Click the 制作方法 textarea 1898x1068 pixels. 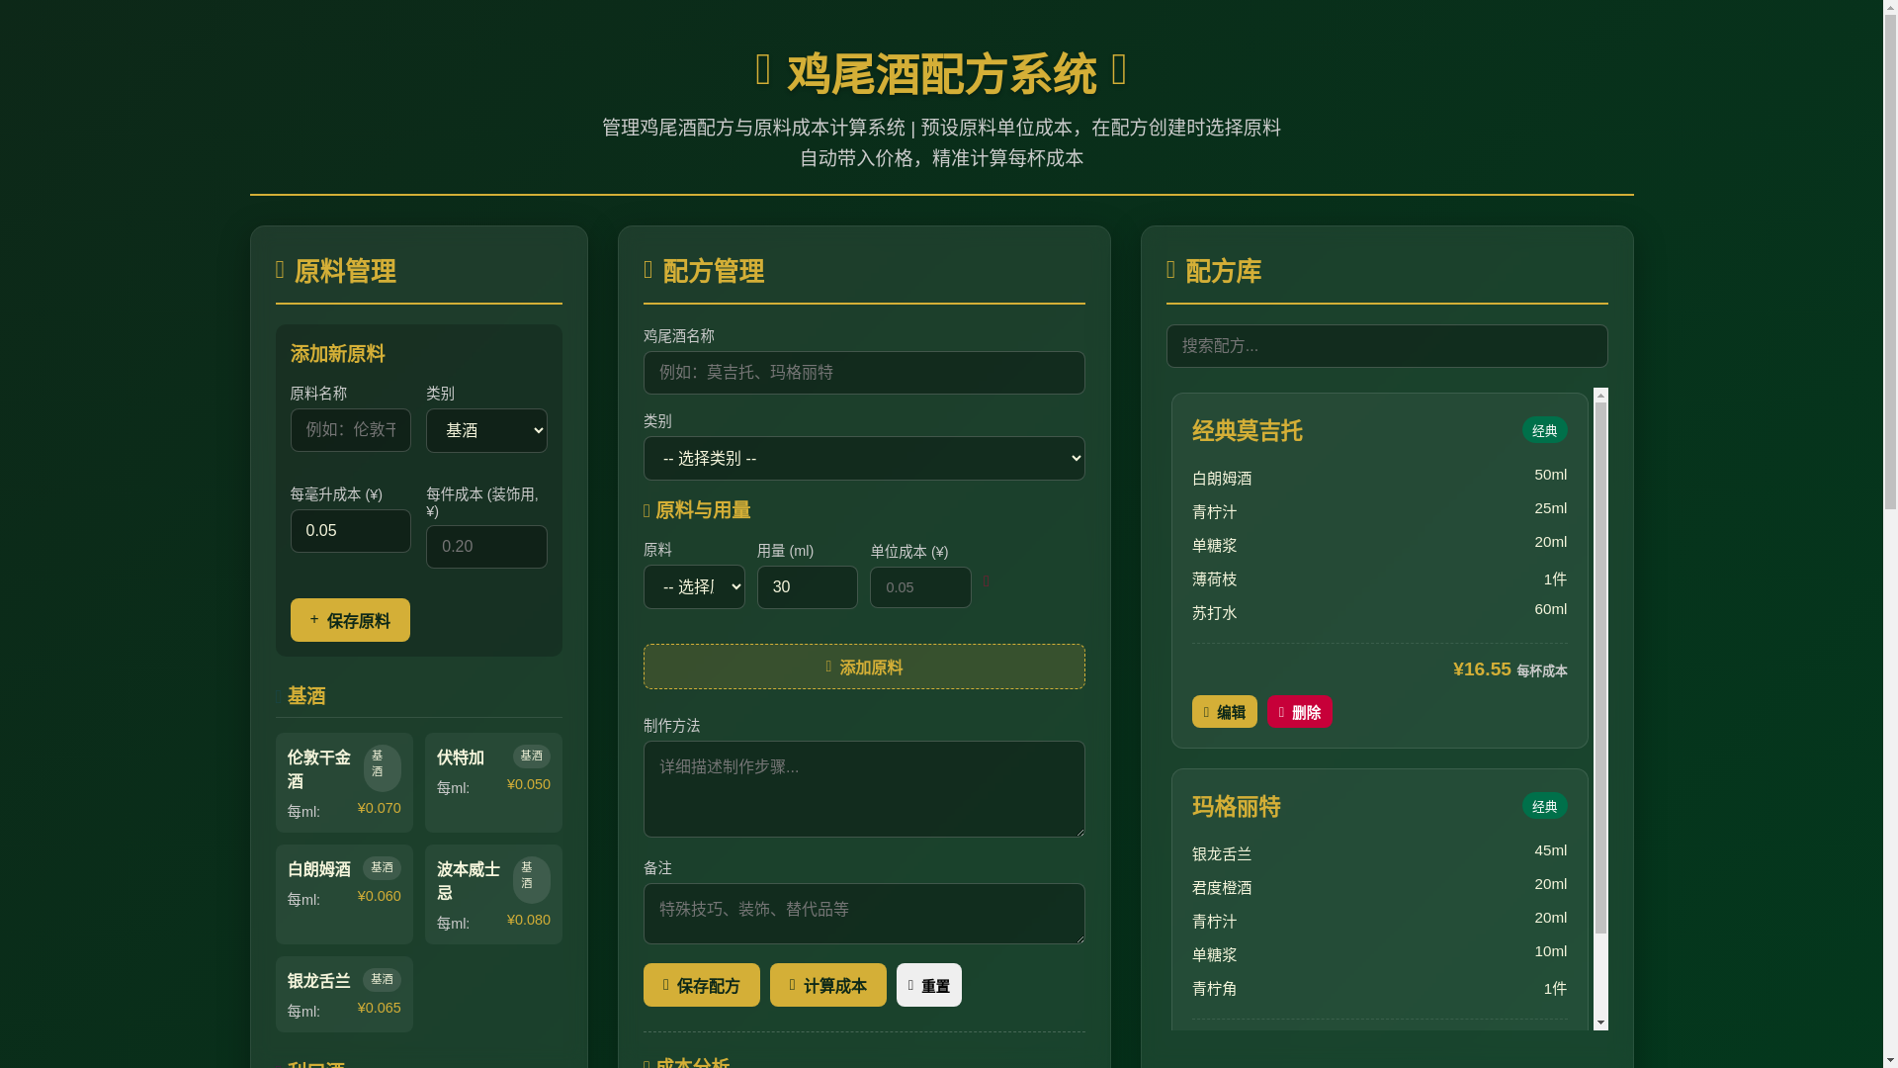[864, 789]
